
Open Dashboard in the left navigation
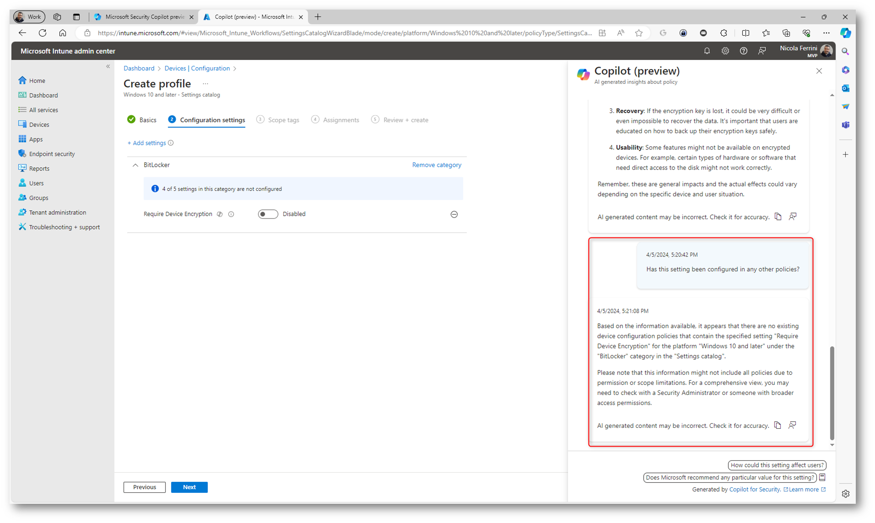[x=43, y=95]
